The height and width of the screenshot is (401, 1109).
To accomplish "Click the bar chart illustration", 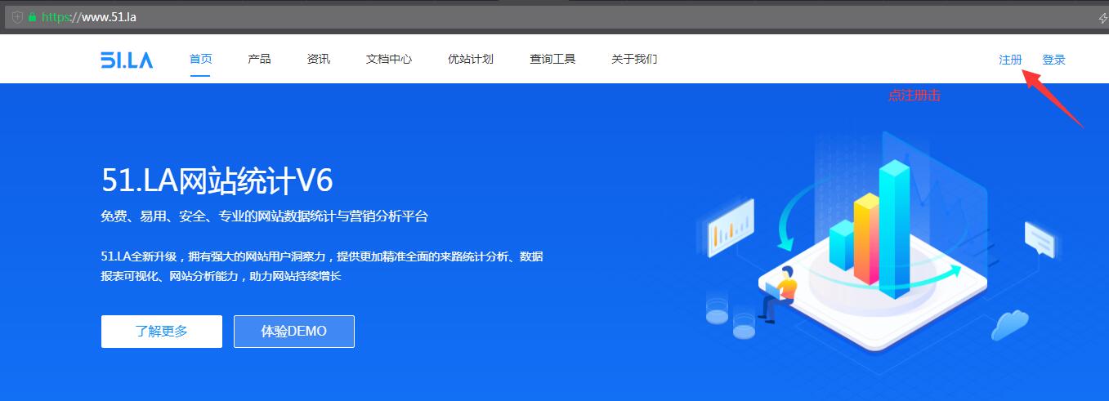I will click(x=870, y=229).
